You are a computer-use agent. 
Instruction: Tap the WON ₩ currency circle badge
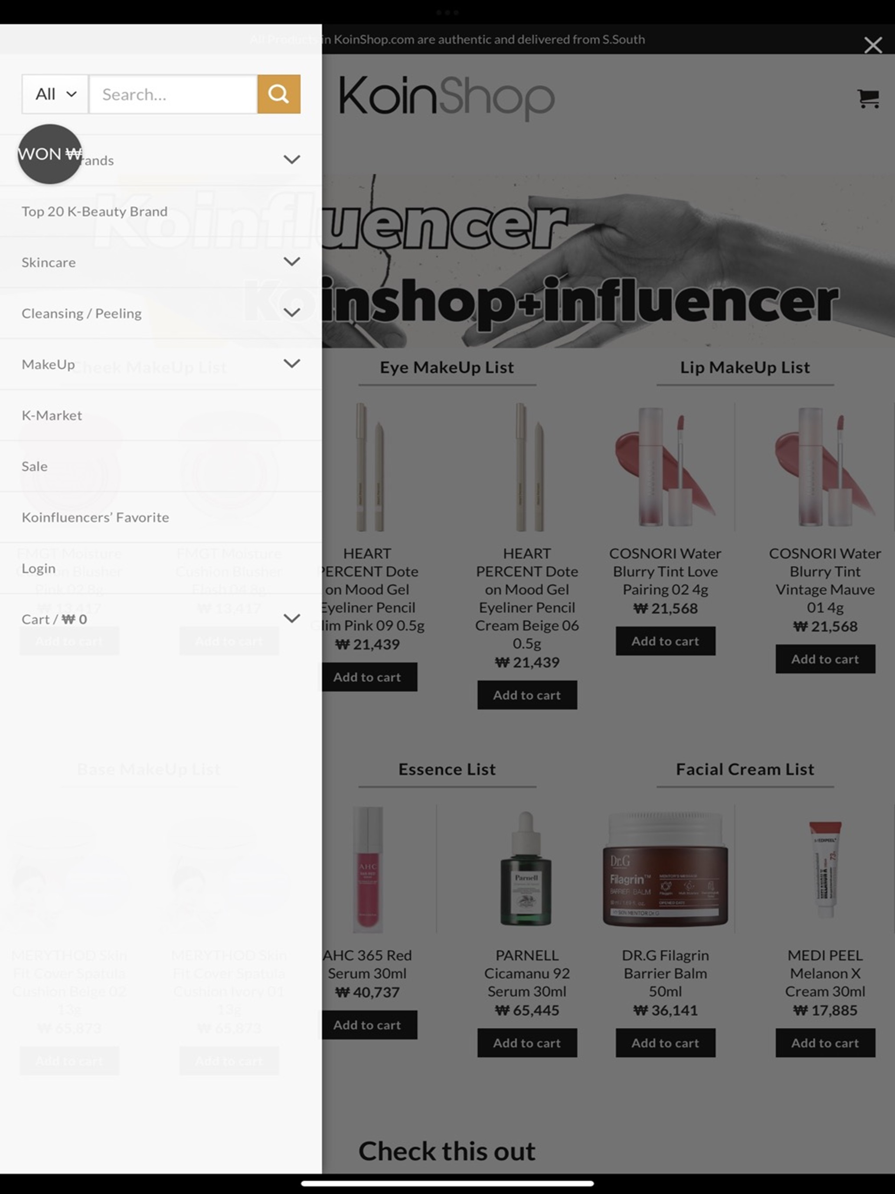click(49, 154)
